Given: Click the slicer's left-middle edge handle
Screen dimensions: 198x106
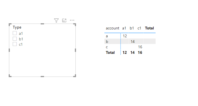Looking at the screenshot, I should [x=9, y=50].
